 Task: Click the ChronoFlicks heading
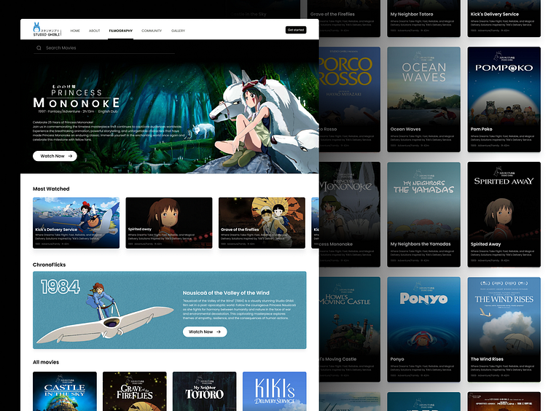pos(50,265)
